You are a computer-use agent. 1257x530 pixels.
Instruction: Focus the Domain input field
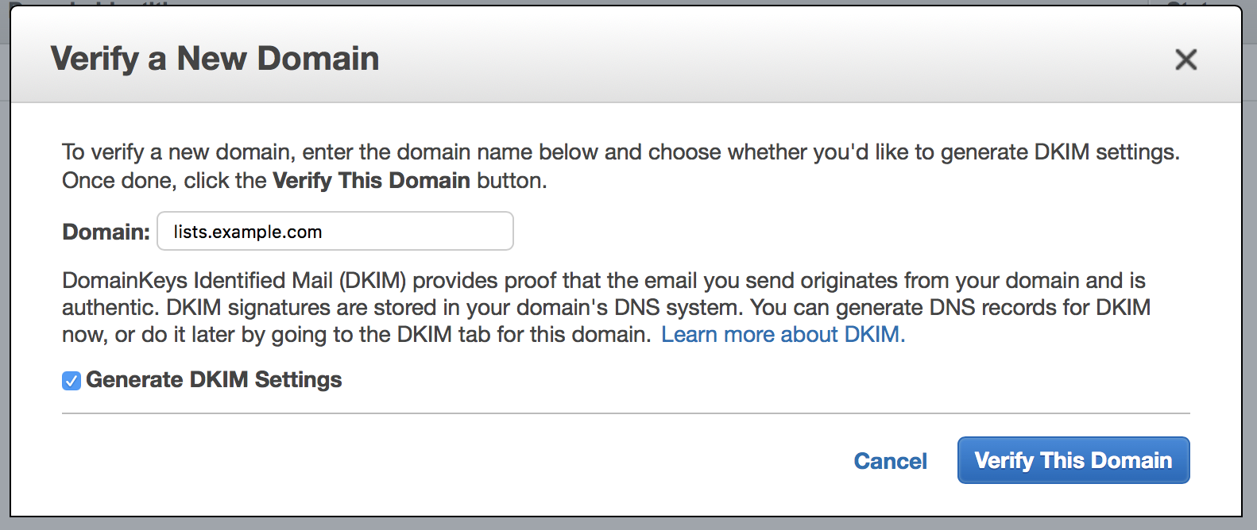point(335,231)
